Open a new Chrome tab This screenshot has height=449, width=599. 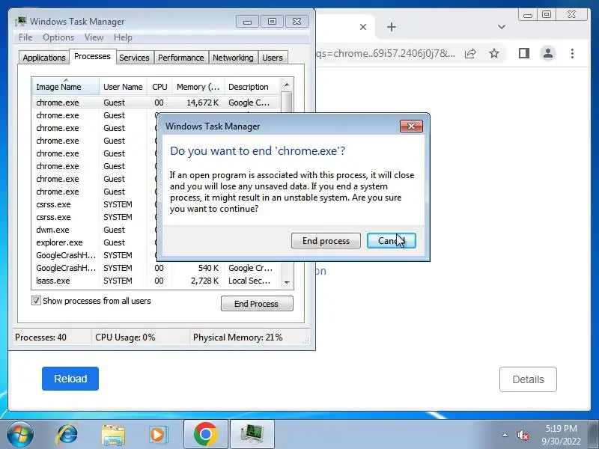[391, 27]
